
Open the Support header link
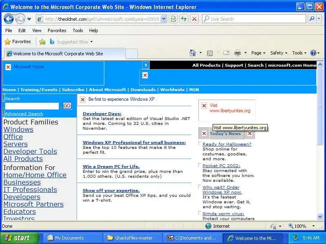(234, 65)
